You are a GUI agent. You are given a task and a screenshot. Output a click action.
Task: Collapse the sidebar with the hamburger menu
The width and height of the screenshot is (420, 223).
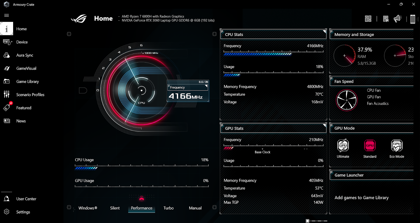point(7,15)
